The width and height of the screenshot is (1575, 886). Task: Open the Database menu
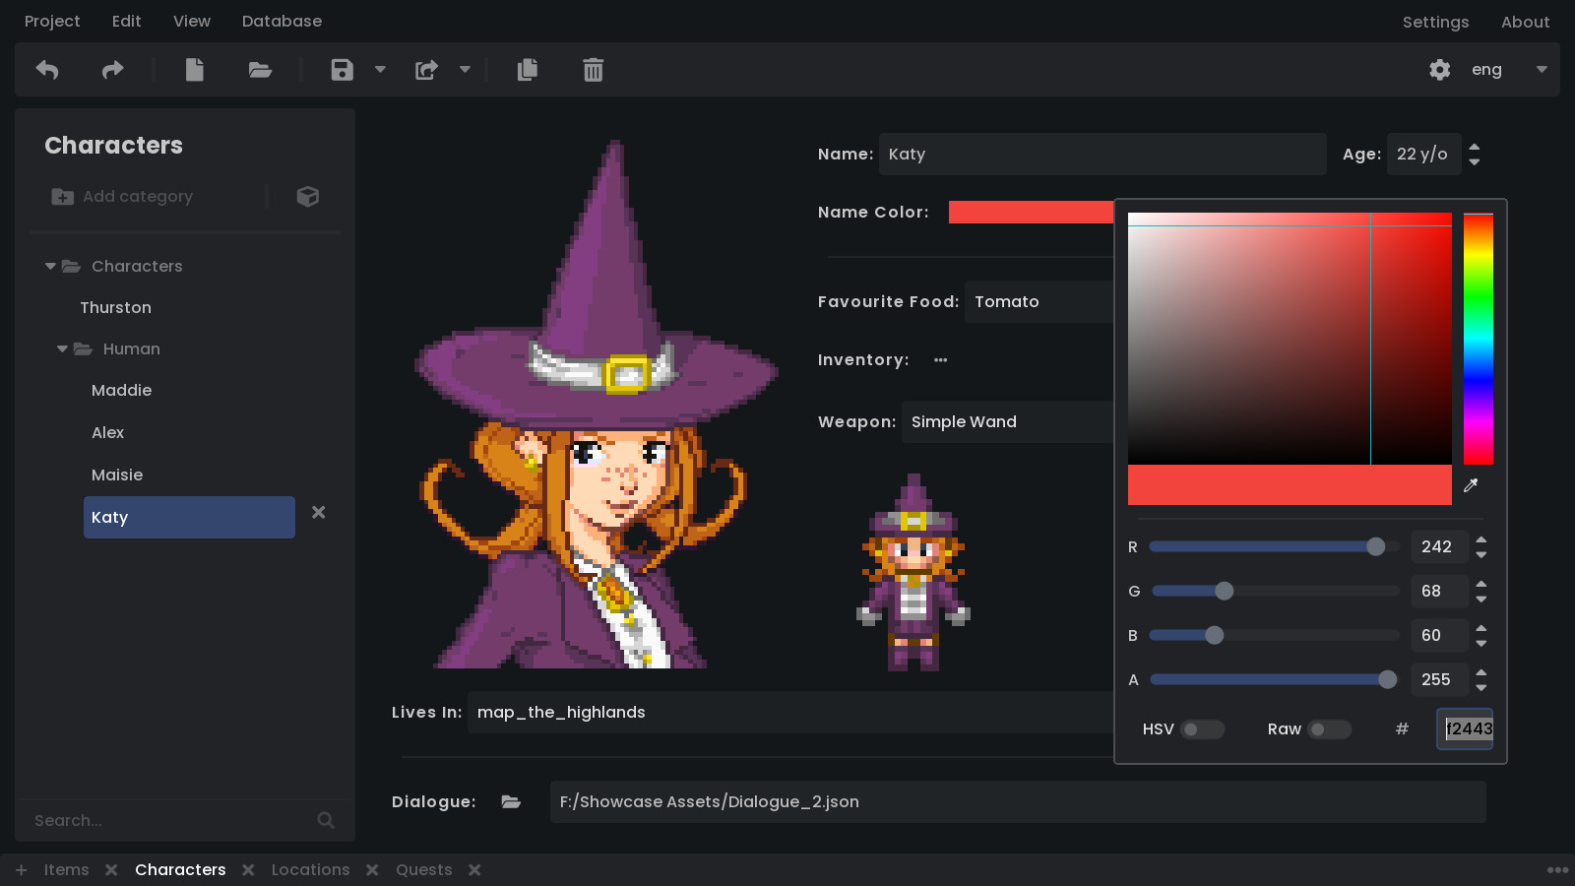click(282, 21)
